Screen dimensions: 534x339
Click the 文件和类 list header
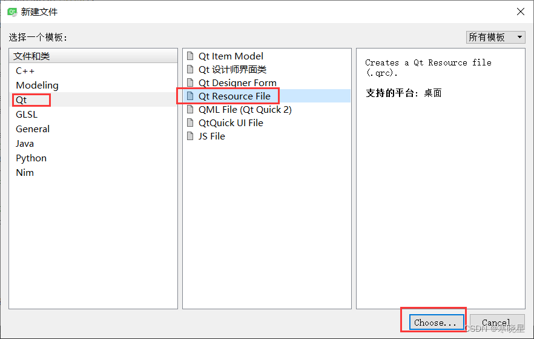[x=93, y=56]
